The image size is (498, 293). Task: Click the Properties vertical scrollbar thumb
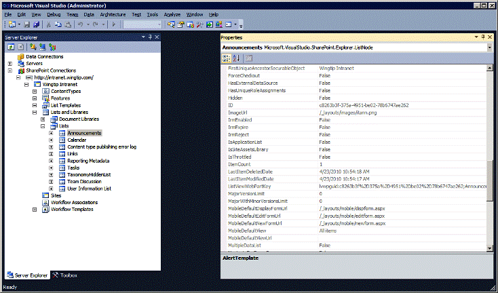point(489,180)
